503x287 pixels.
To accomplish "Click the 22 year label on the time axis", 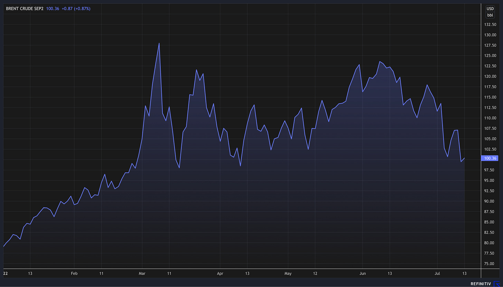I will click(x=6, y=273).
